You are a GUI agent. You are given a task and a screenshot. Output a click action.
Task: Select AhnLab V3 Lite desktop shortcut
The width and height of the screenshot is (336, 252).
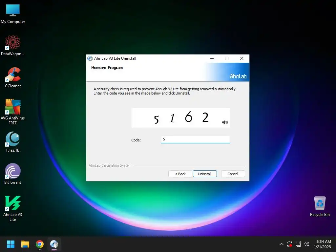pyautogui.click(x=13, y=208)
